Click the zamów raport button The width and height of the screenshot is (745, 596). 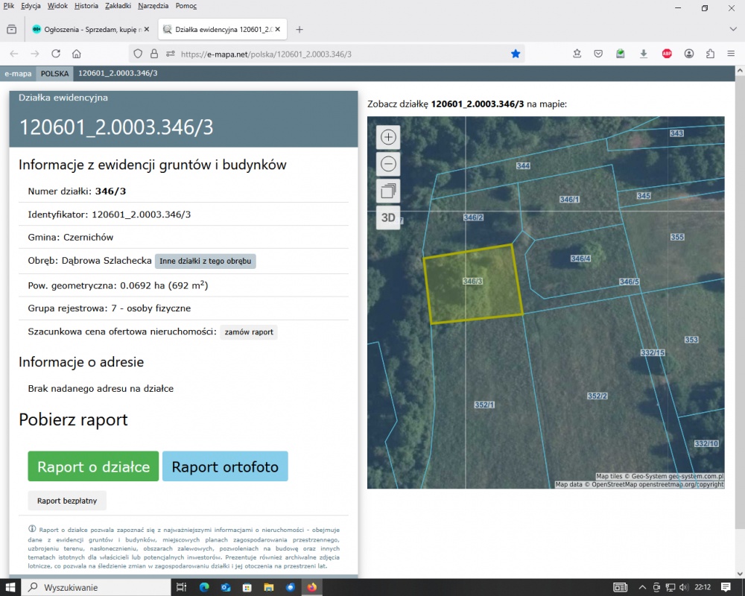249,332
